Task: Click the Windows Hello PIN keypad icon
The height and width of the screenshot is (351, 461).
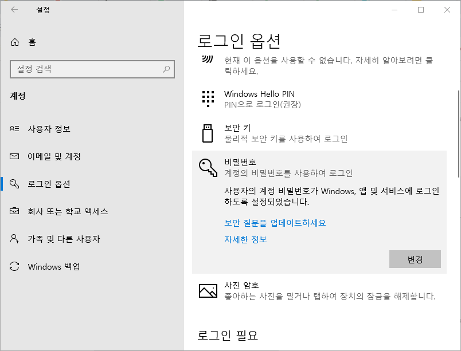Action: 208,99
